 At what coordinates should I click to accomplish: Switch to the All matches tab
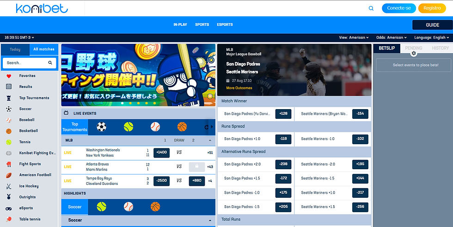[44, 49]
